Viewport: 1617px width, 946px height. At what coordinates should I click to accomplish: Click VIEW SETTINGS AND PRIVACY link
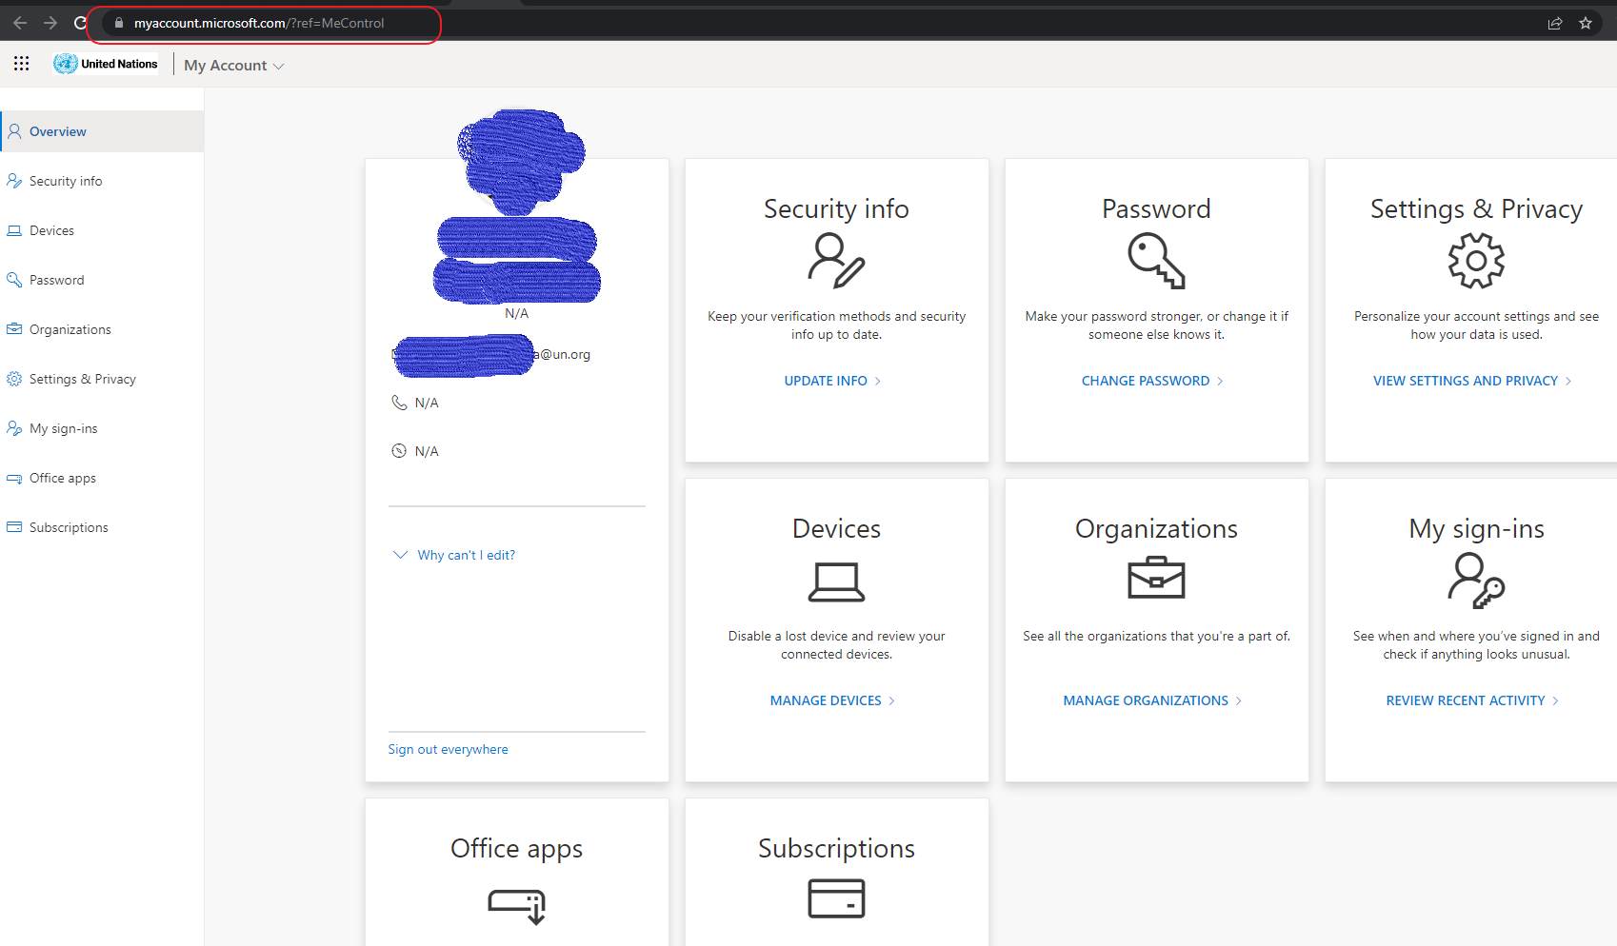point(1473,381)
